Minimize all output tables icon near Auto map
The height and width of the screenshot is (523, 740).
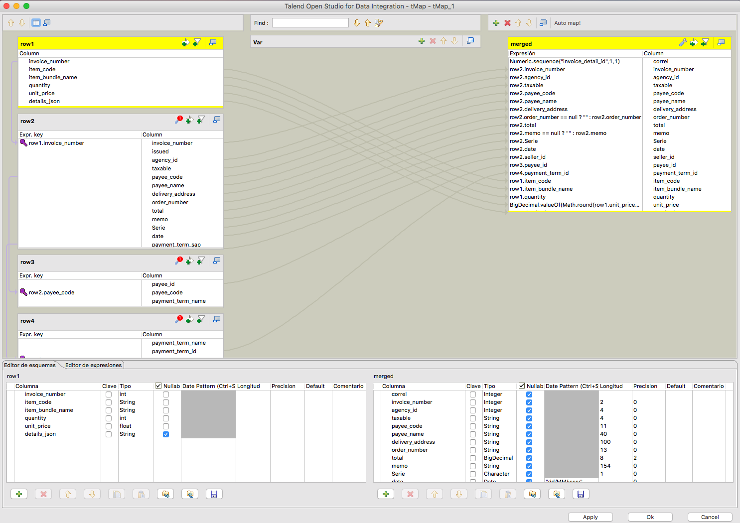point(543,23)
